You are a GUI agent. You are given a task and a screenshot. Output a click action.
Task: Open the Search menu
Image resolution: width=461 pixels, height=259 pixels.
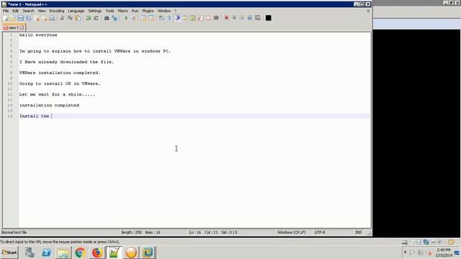(x=29, y=11)
